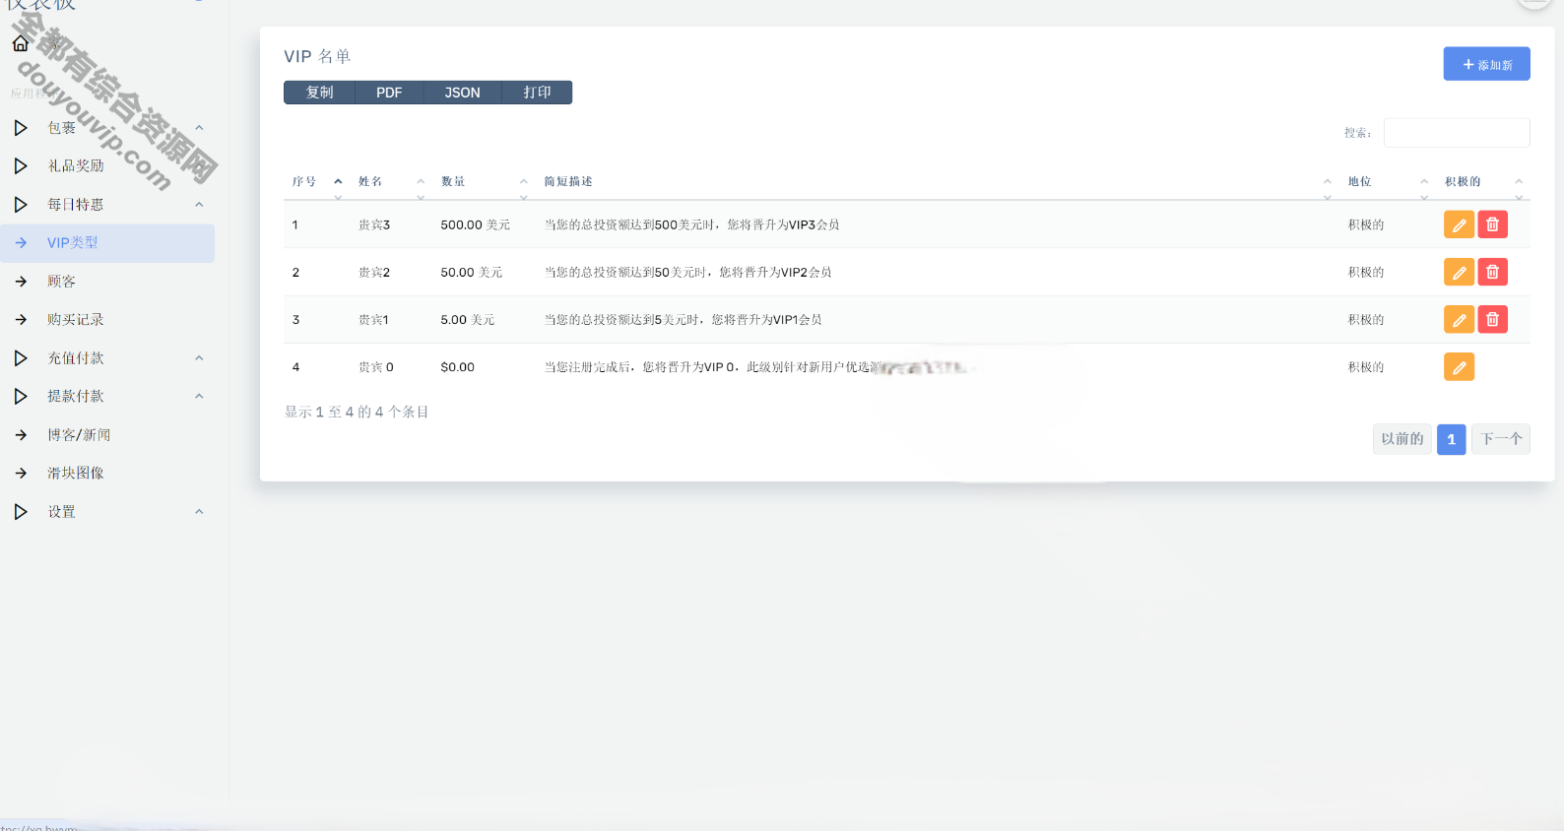Expand the 提款付款 menu chevron

(199, 397)
